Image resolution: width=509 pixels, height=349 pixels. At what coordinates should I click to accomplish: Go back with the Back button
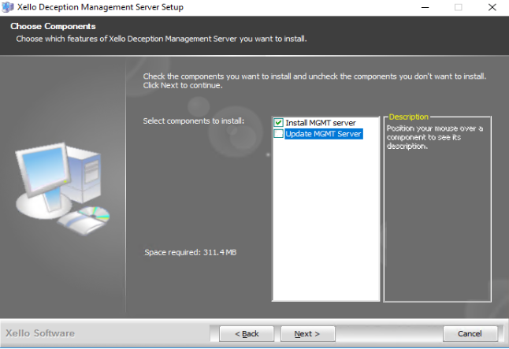247,334
